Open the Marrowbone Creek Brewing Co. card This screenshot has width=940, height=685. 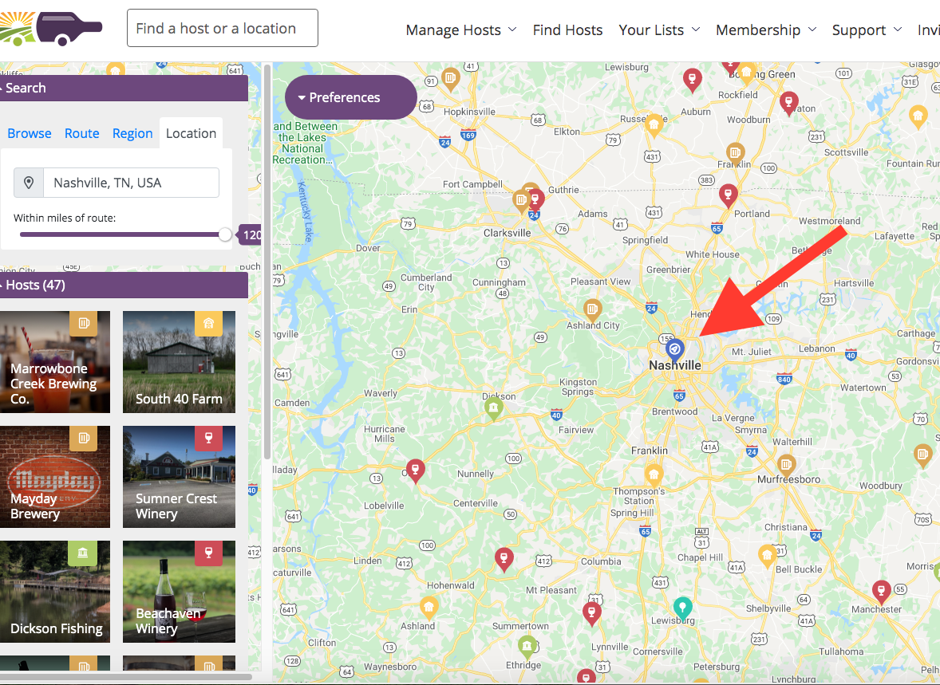tap(55, 362)
